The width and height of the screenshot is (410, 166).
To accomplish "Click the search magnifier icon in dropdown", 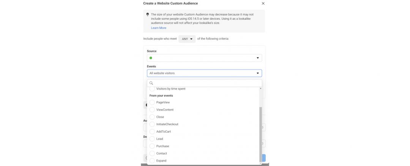I will point(151,83).
